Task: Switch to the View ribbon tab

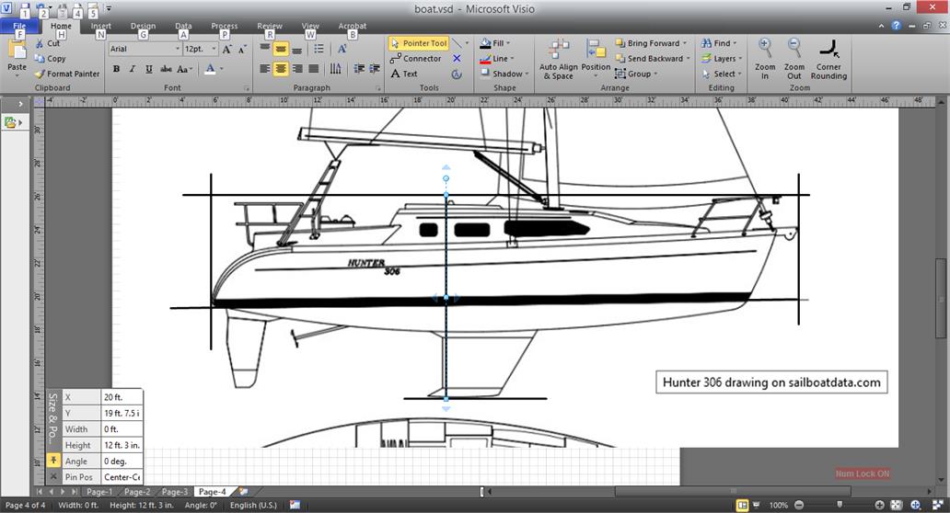Action: [x=310, y=26]
